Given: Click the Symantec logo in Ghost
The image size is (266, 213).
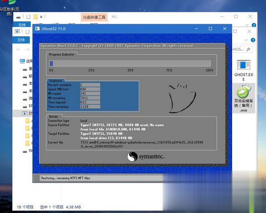Looking at the screenshot, I should coord(146,156).
